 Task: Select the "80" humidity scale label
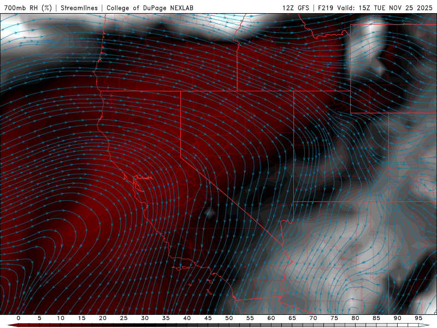coord(355,318)
